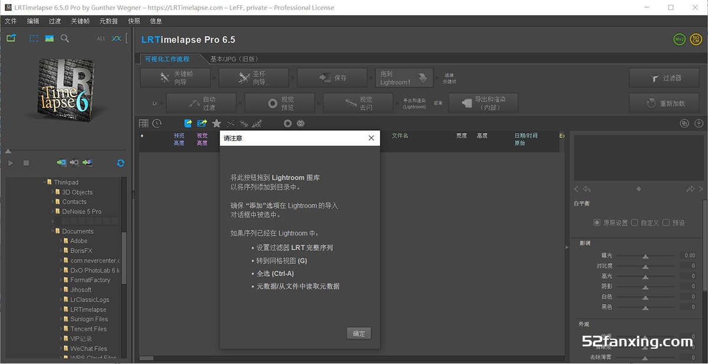The height and width of the screenshot is (364, 708).
Task: Switch to 基本/JPG（旧版）tab
Action: [235, 59]
